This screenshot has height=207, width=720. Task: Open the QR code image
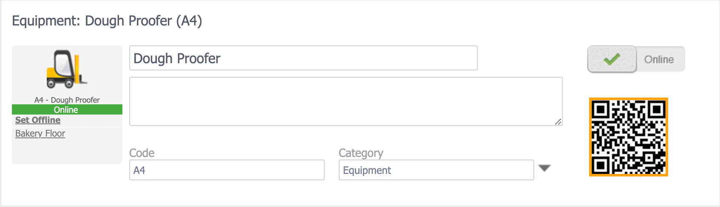click(629, 137)
